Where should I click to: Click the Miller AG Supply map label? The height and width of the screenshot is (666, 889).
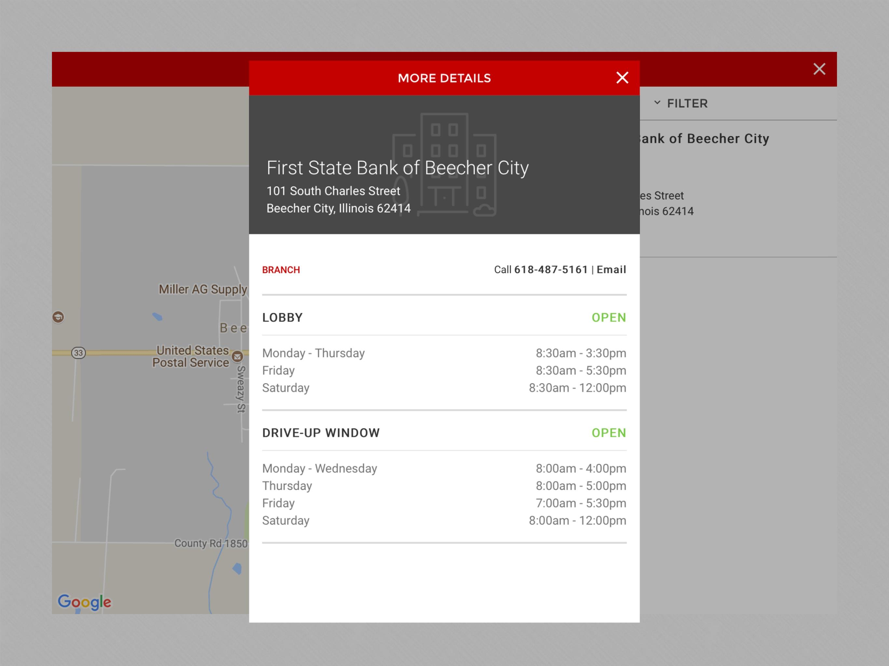point(203,289)
